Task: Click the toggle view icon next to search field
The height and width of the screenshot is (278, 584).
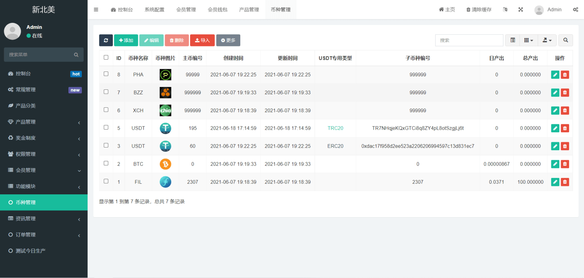Action: [512, 40]
